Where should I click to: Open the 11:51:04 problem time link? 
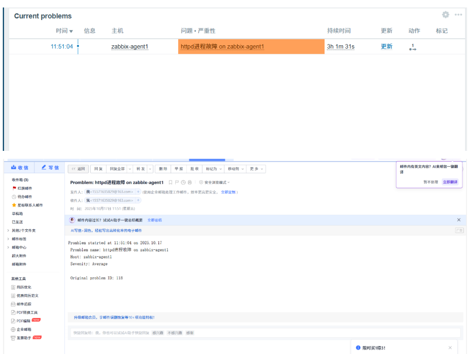tap(62, 47)
